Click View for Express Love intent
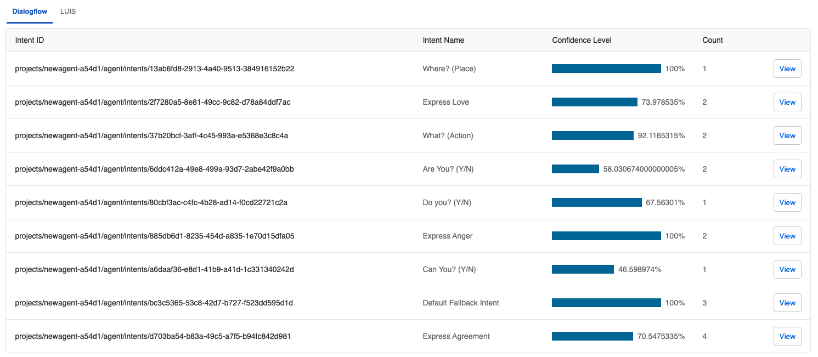The height and width of the screenshot is (357, 818). pyautogui.click(x=787, y=102)
